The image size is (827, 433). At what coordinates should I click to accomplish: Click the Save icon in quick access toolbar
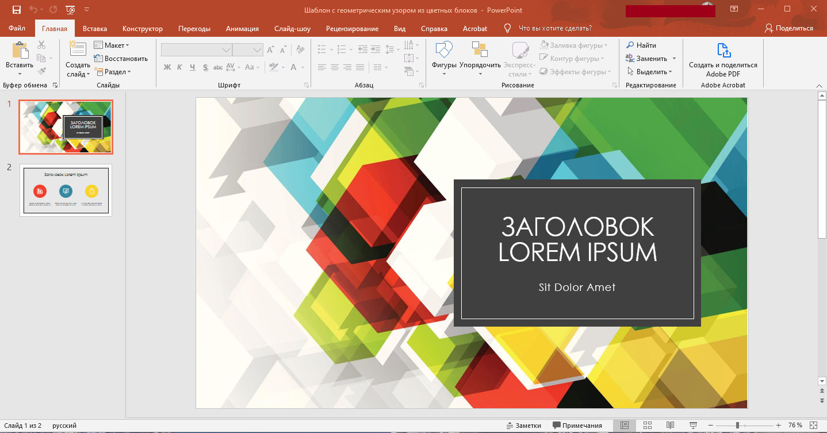pyautogui.click(x=16, y=10)
